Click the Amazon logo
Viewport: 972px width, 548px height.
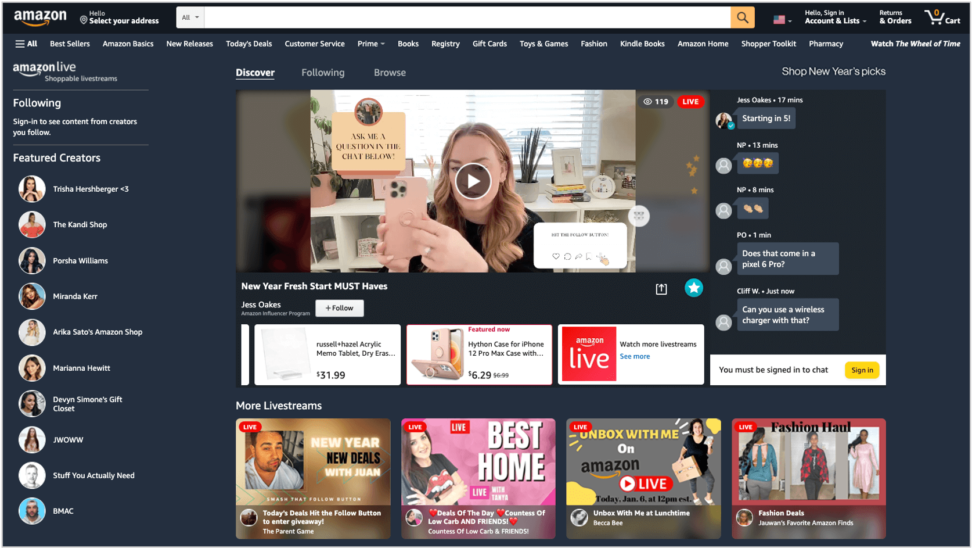point(40,17)
